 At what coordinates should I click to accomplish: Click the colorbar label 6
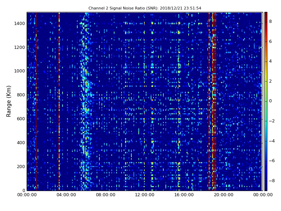pyautogui.click(x=270, y=41)
